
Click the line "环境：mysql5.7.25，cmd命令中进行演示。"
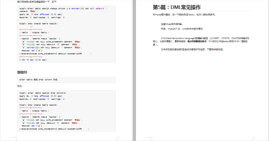182,29
